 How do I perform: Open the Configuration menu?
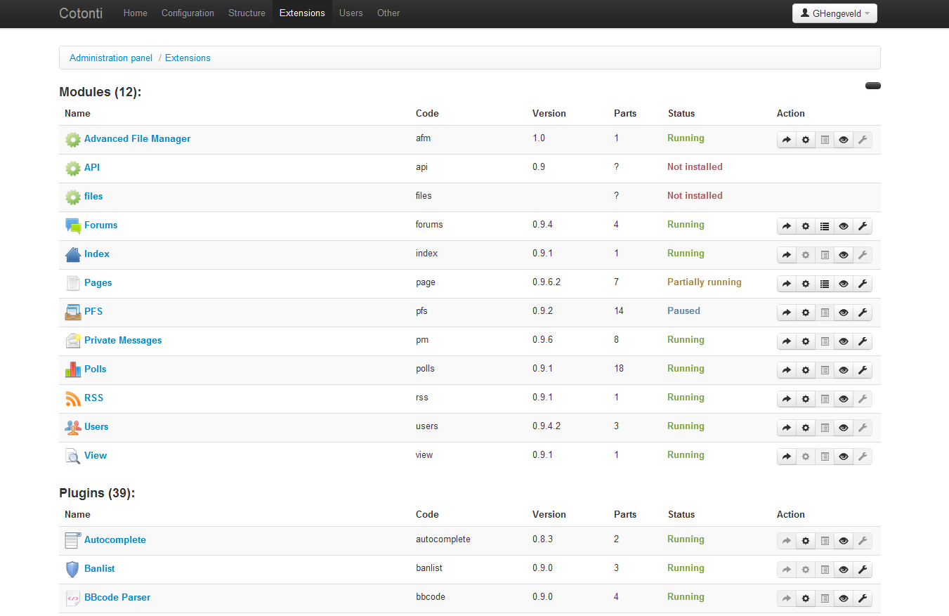click(x=188, y=13)
